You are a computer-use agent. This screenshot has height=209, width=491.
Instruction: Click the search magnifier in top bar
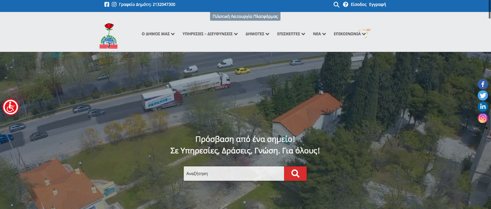pyautogui.click(x=336, y=5)
